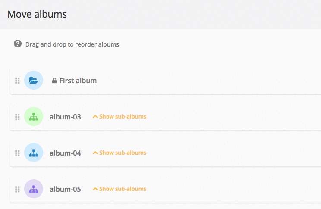The image size is (321, 209).
Task: Click the lock icon beside First album
Action: click(54, 81)
